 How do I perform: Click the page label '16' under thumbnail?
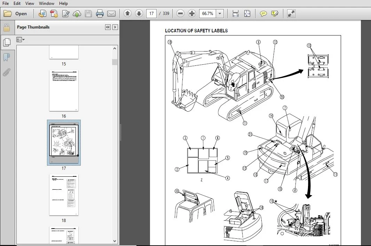(x=64, y=116)
